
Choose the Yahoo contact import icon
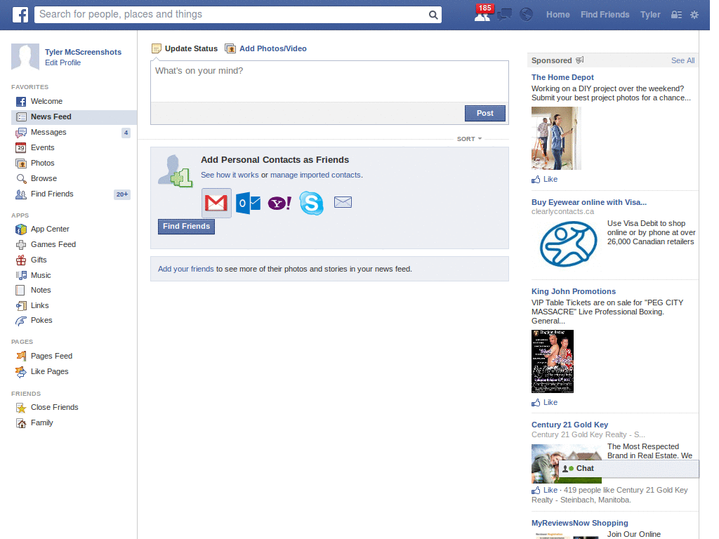pos(279,203)
